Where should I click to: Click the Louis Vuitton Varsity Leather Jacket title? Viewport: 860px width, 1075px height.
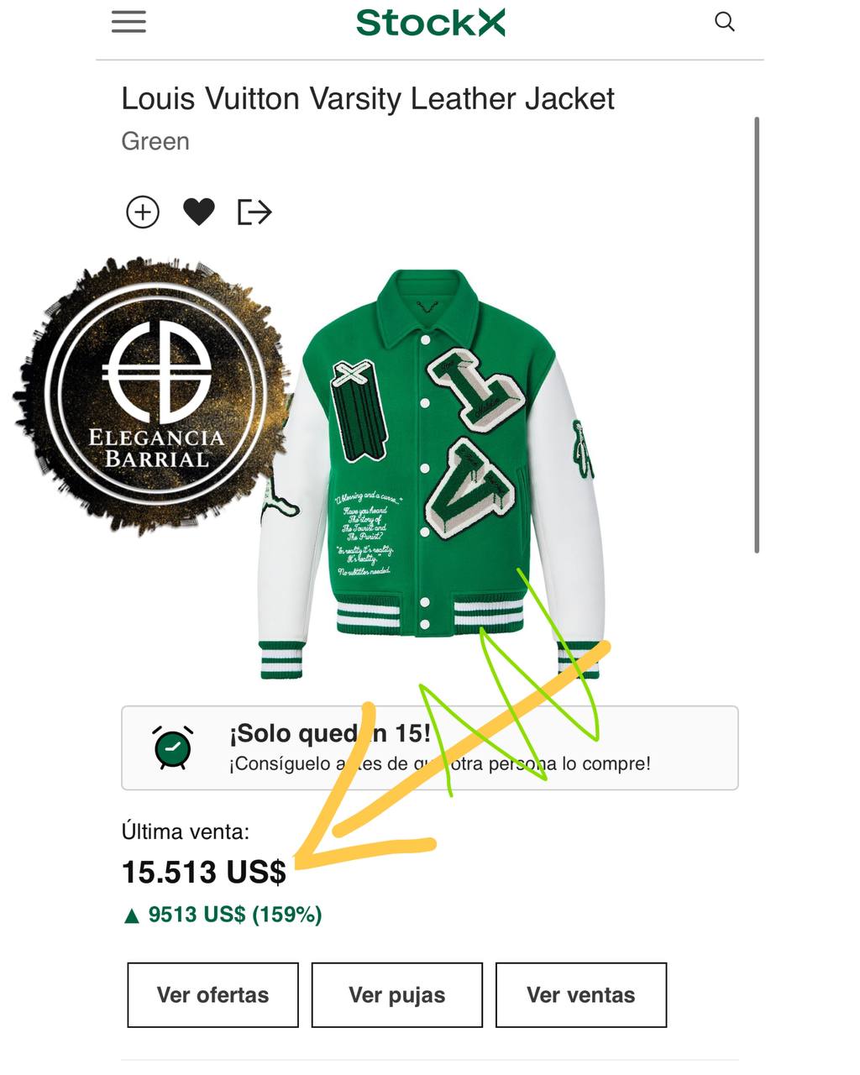tap(368, 99)
